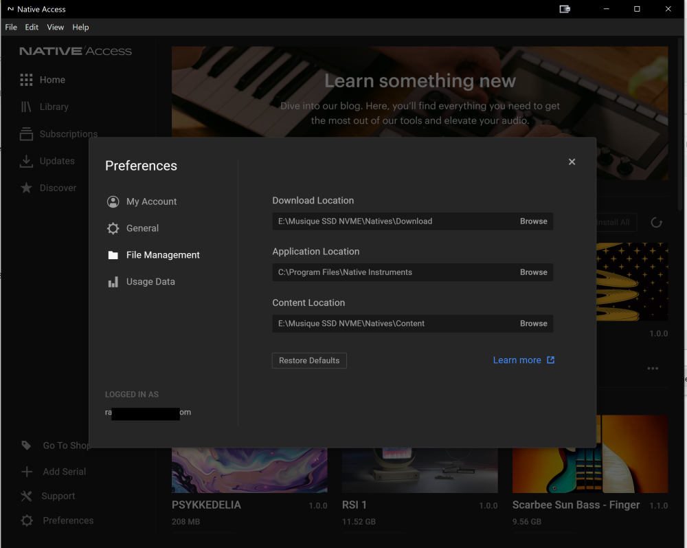Viewport: 687px width, 548px height.
Task: Open the Edit menu
Action: pyautogui.click(x=32, y=28)
